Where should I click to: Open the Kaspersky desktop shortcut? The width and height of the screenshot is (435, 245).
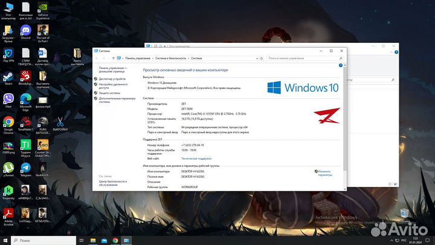pos(8,192)
